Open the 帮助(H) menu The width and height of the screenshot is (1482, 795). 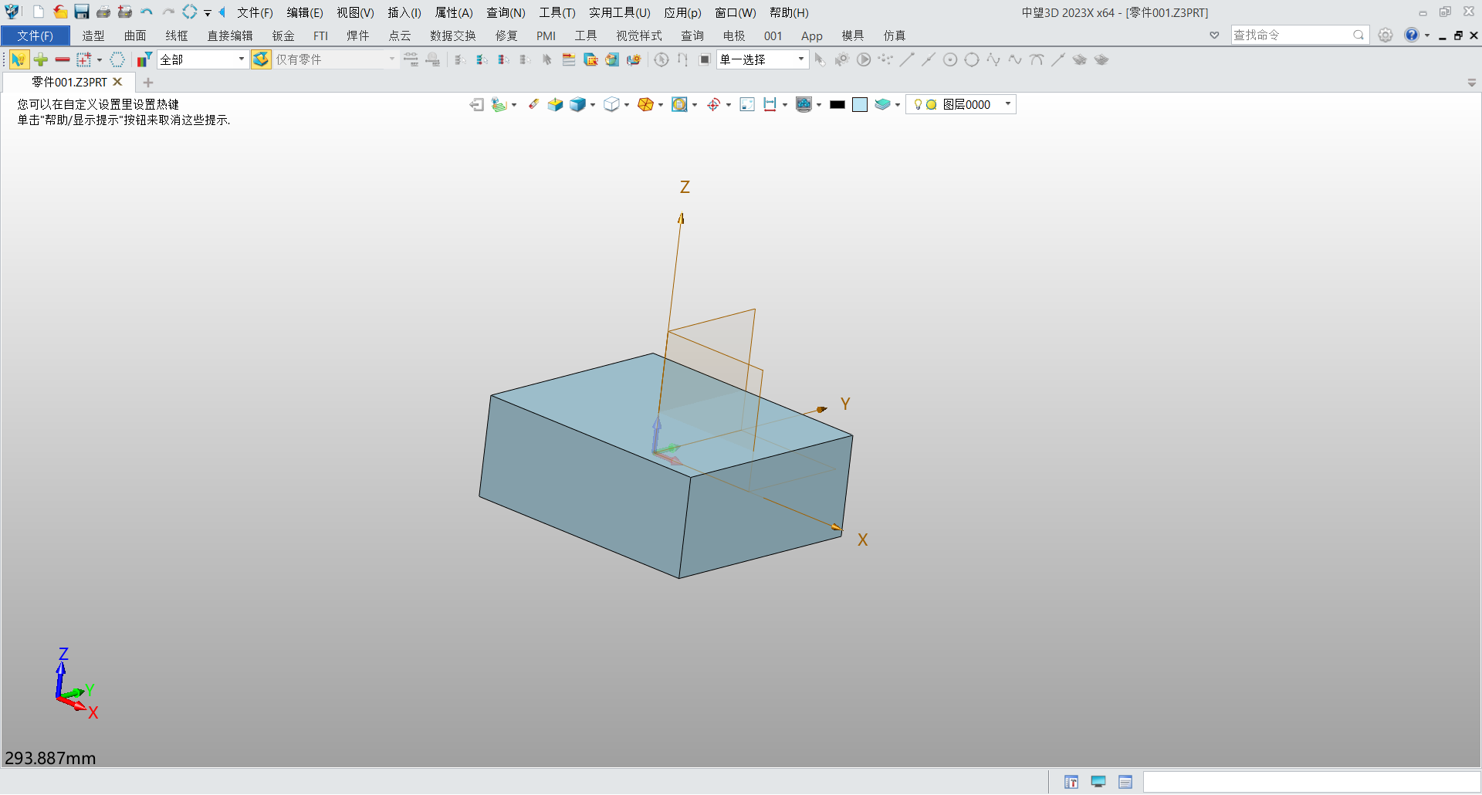coord(789,13)
